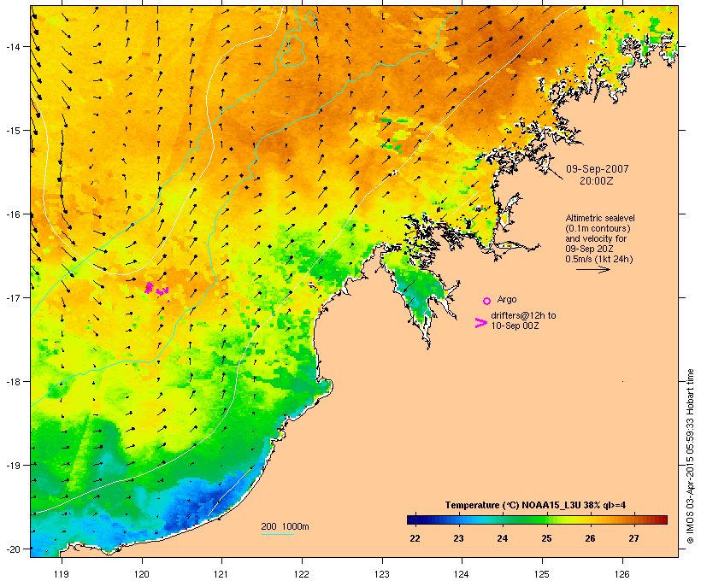701x581 pixels.
Task: Click the time label 20:00Z
Action: [x=597, y=181]
